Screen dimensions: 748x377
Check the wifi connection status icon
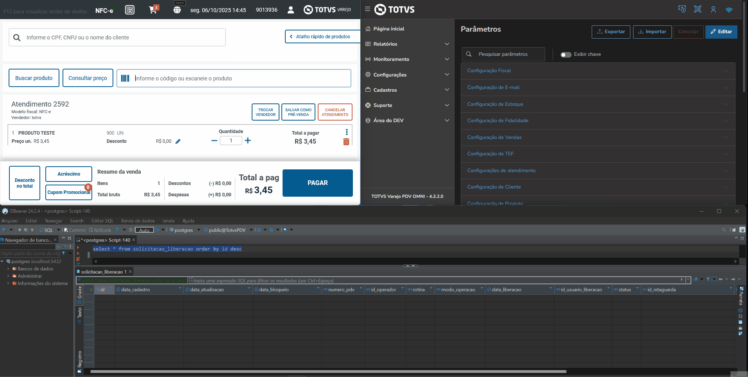(729, 10)
